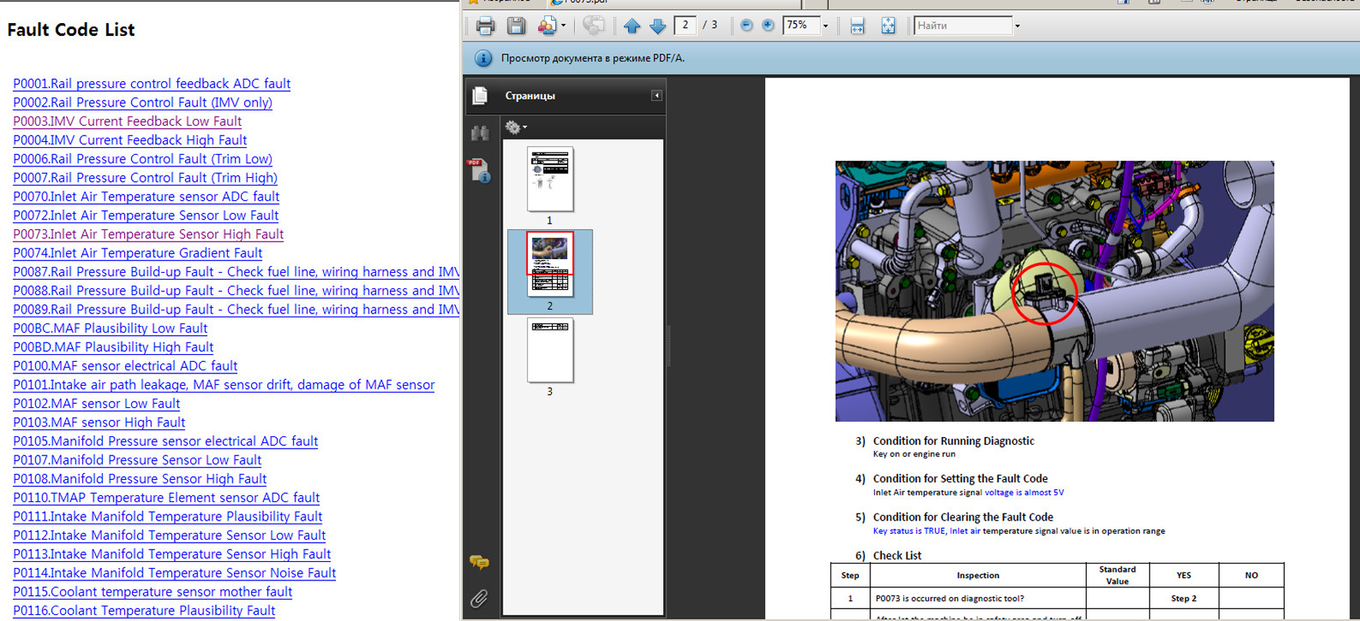
Task: Open the find options dropdown arrow
Action: (x=1018, y=26)
